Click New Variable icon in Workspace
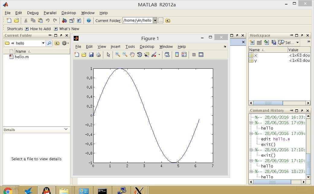314x194 pixels. tap(252, 42)
